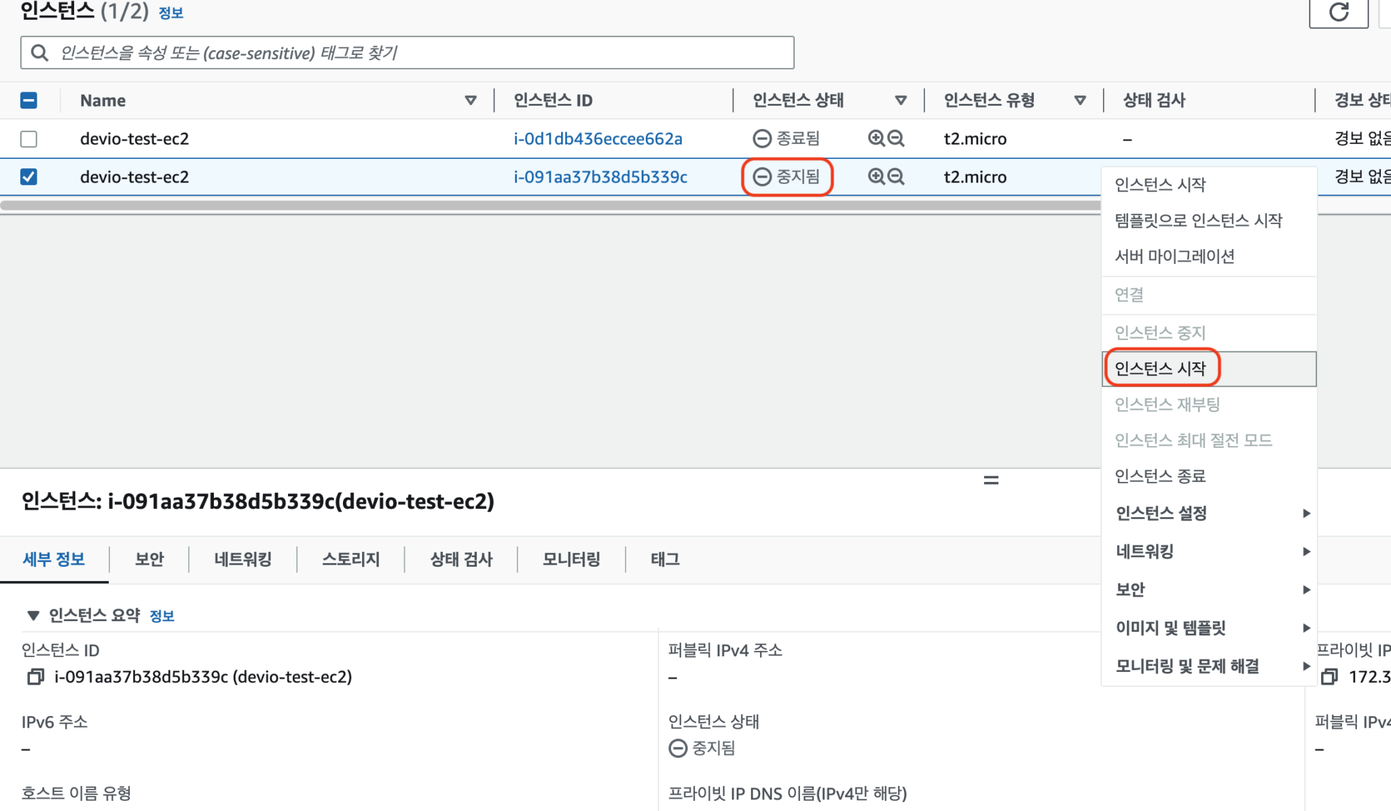This screenshot has width=1391, height=811.
Task: Zoom in on the terminated instance state
Action: point(875,138)
